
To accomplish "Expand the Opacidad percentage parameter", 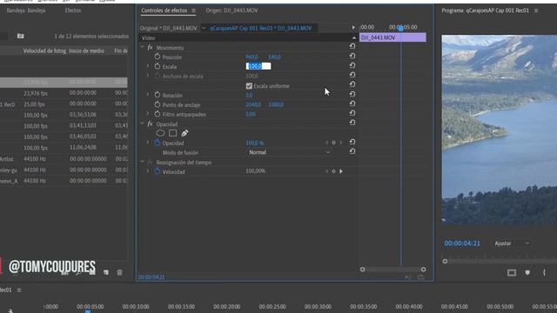I will tap(148, 143).
